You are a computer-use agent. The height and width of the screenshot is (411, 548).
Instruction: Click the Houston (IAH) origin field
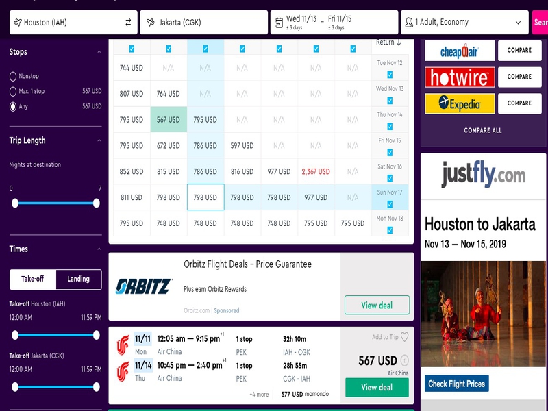click(x=73, y=23)
